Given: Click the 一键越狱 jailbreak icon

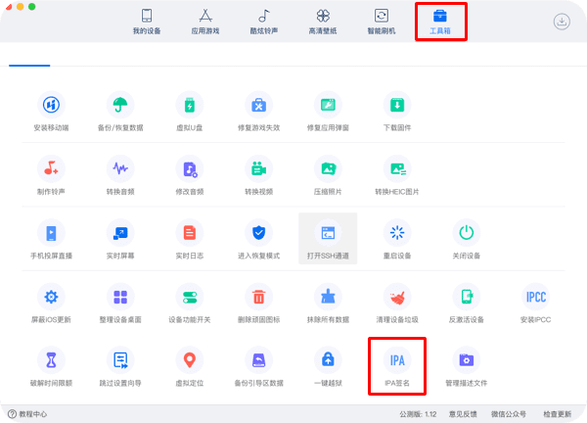Looking at the screenshot, I should click(x=328, y=360).
